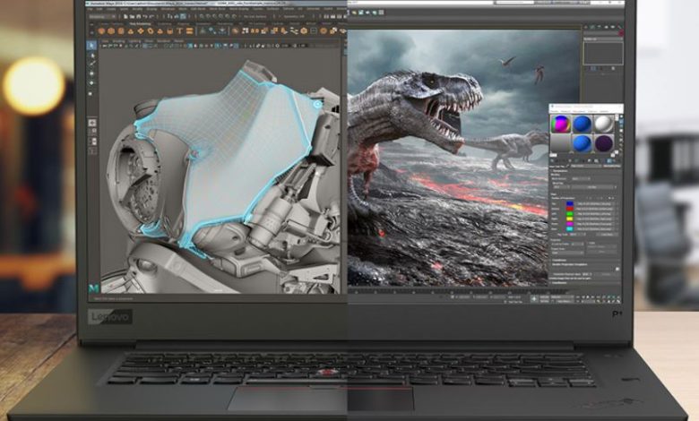Click the teal Maya M logo icon
Screen dimensions: 699x421
coord(93,288)
